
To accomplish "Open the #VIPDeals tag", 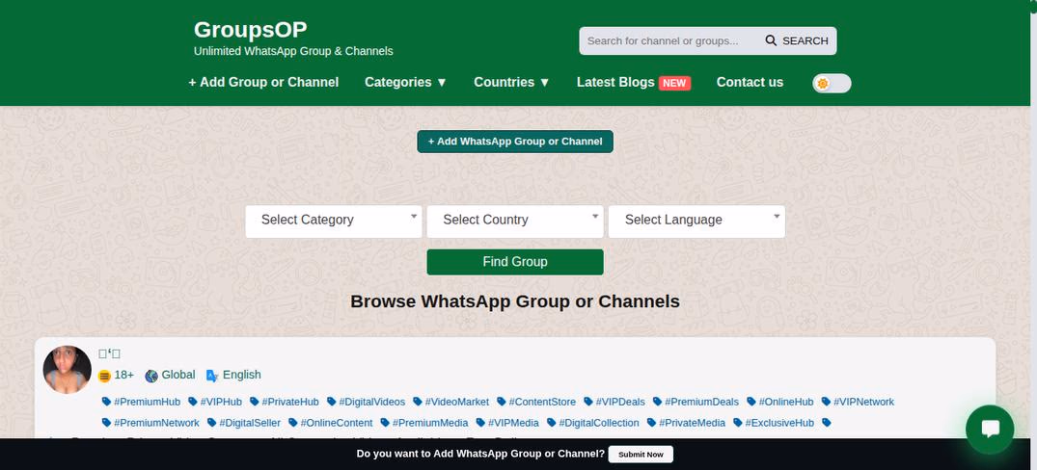I will pyautogui.click(x=614, y=402).
